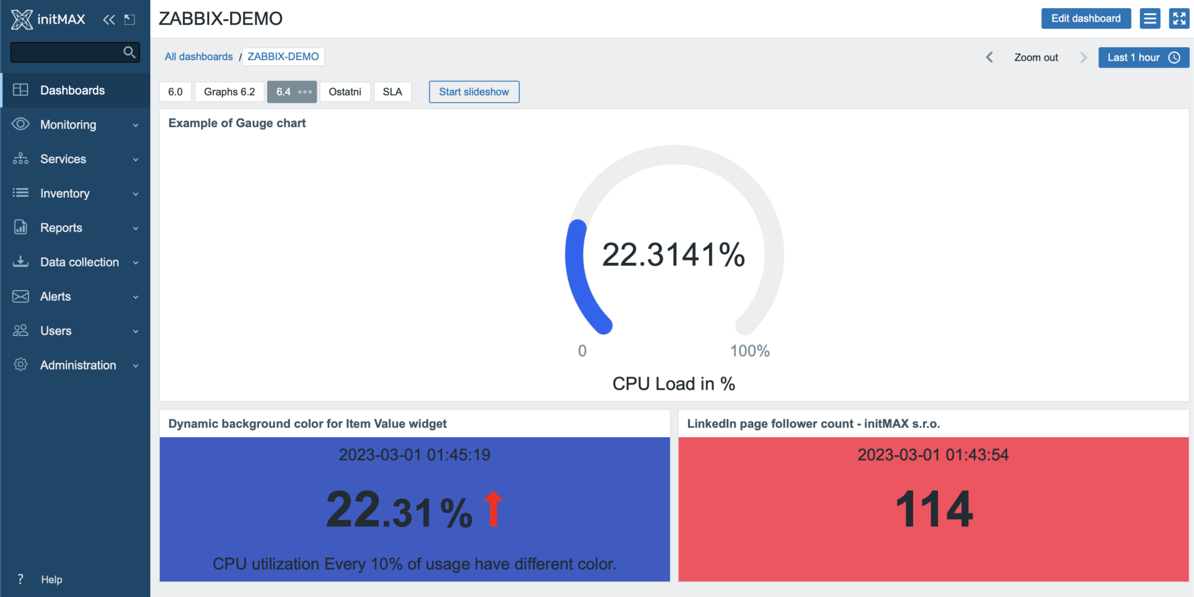Activate fullscreen kiosk mode

1179,18
